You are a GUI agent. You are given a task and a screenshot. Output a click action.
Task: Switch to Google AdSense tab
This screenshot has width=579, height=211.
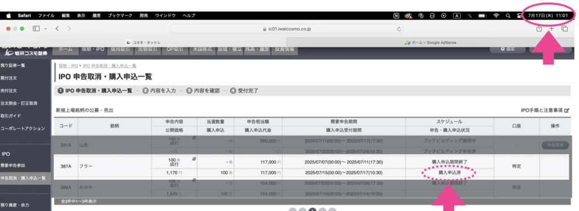point(430,42)
